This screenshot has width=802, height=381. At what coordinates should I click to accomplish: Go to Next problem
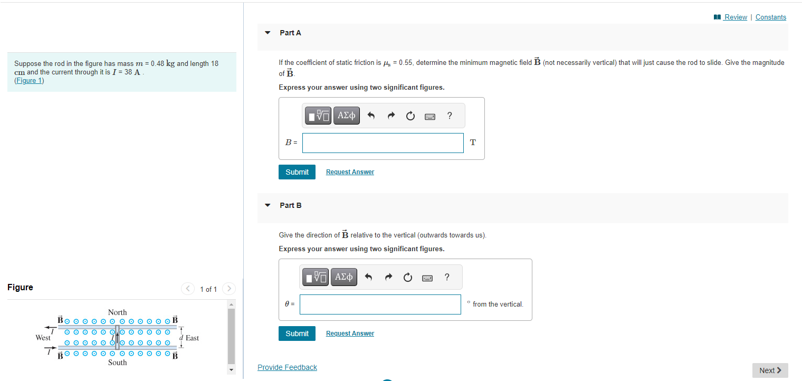coord(770,370)
